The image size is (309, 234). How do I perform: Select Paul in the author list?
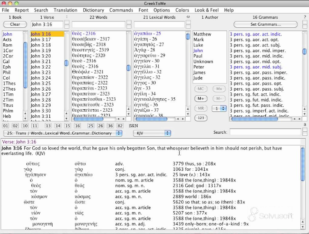click(198, 56)
